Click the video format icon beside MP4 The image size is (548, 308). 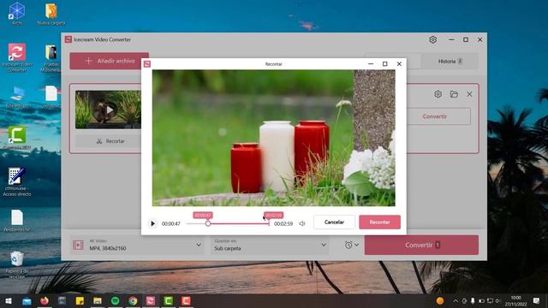tap(78, 245)
